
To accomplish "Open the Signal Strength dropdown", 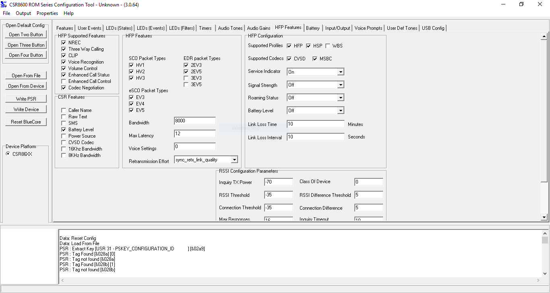I will pyautogui.click(x=316, y=85).
